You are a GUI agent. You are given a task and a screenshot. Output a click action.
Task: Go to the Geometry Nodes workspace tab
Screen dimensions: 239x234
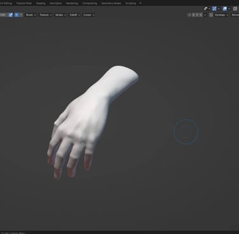tap(111, 3)
